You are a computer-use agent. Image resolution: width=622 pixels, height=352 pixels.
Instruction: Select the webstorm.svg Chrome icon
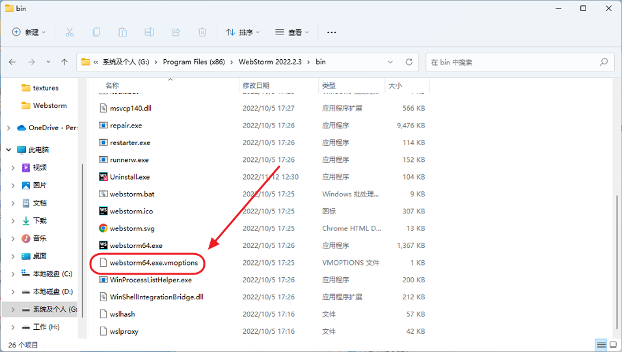103,228
